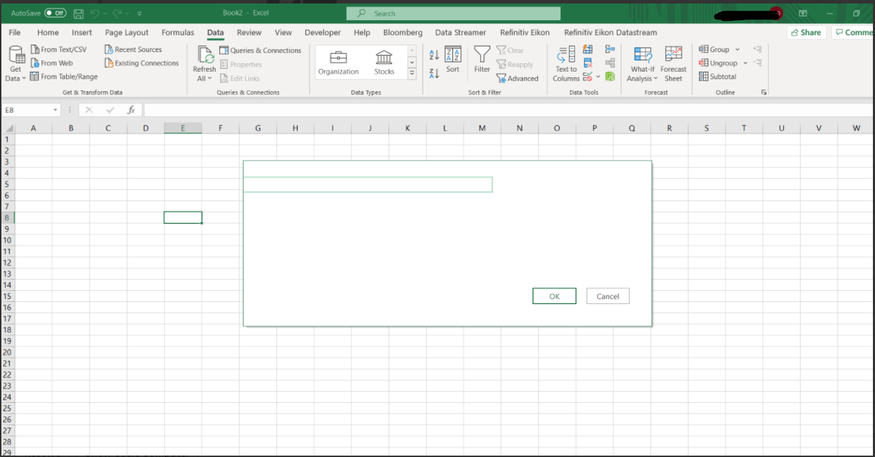This screenshot has height=457, width=875.
Task: Open Recent Sources
Action: click(x=133, y=49)
